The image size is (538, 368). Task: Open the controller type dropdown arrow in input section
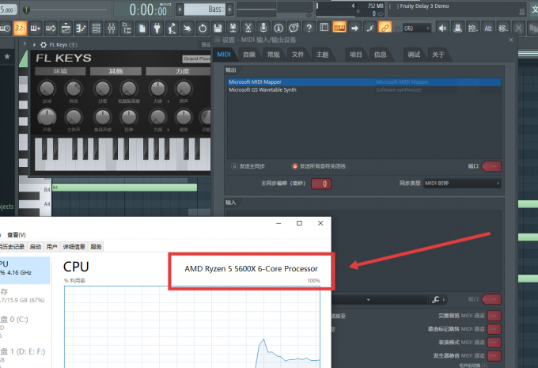click(x=368, y=300)
